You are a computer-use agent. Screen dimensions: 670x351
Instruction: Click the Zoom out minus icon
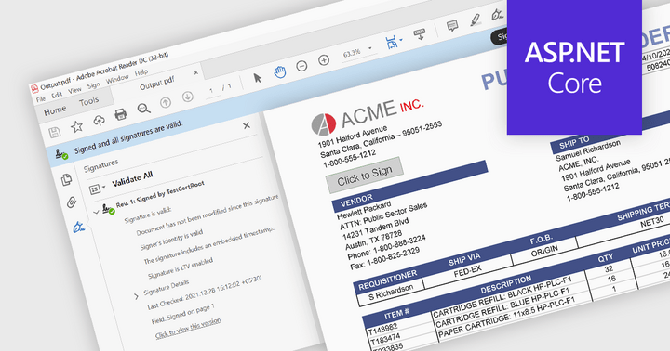pos(301,66)
